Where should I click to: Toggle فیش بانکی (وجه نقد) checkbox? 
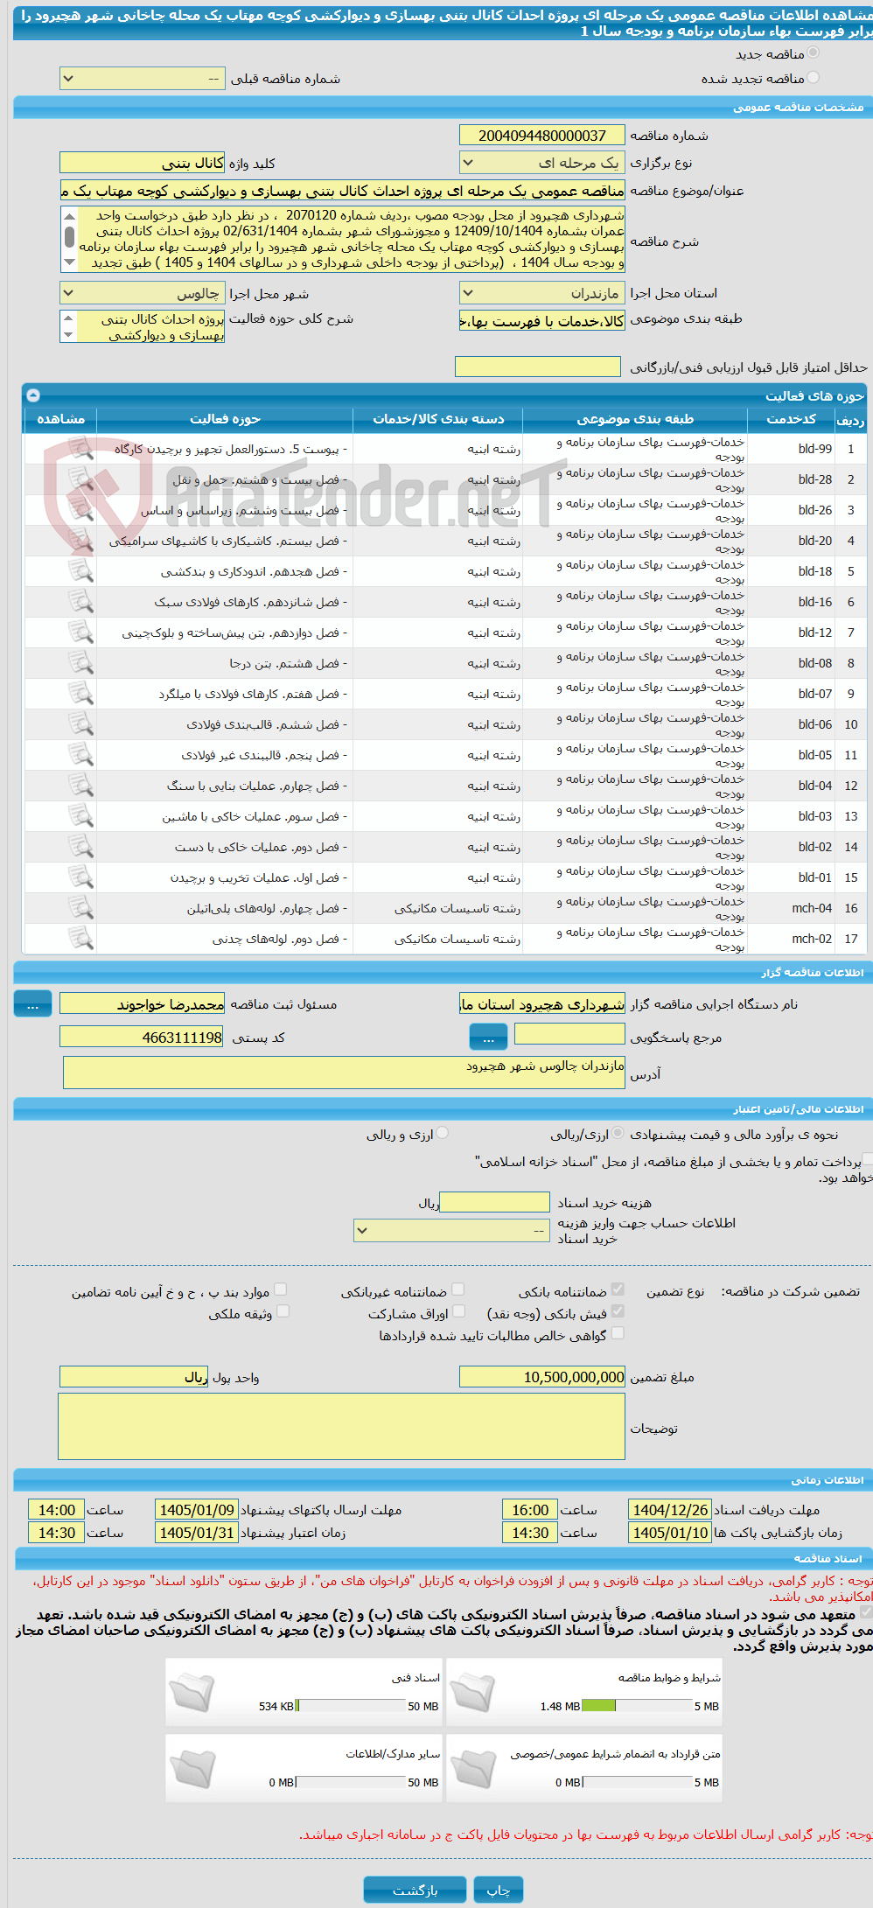618,1311
